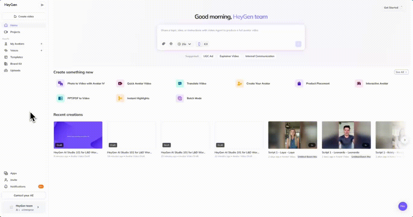Click the Interactive Avatar icon
Viewport: 413px width, 217px height.
tap(359, 83)
